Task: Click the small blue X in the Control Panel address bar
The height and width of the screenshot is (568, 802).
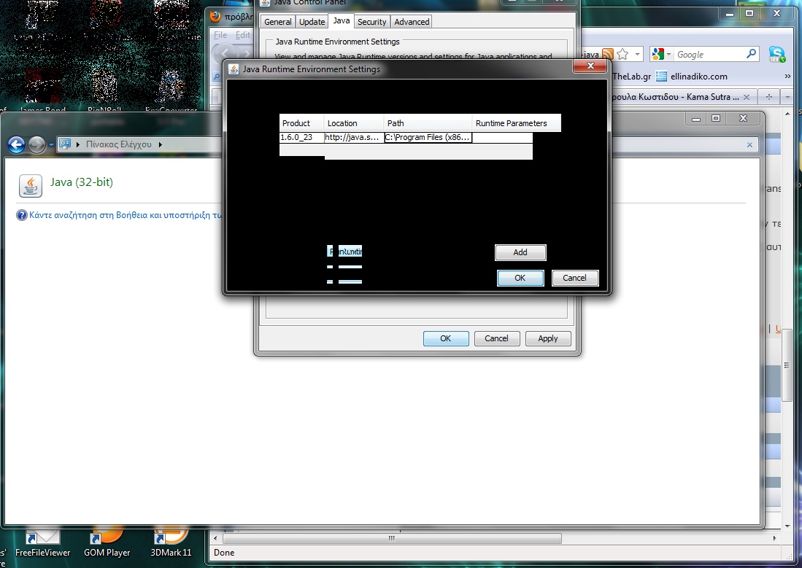Action: [x=749, y=144]
